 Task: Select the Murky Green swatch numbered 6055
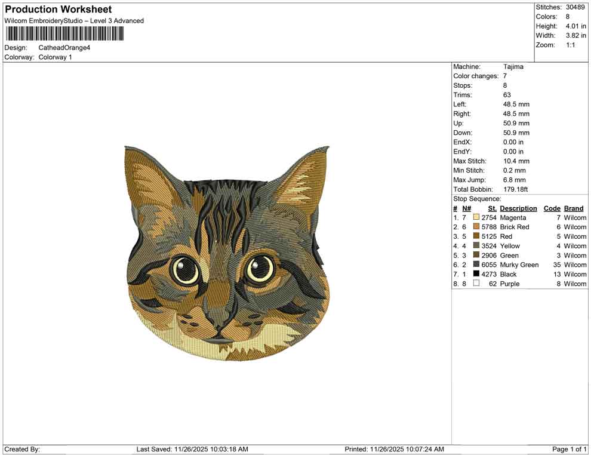[x=476, y=265]
